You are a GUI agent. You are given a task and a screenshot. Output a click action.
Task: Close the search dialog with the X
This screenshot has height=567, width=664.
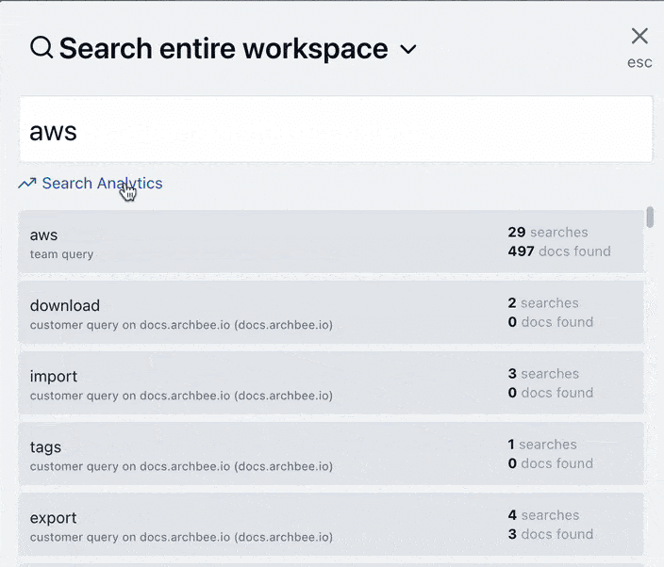[x=639, y=36]
